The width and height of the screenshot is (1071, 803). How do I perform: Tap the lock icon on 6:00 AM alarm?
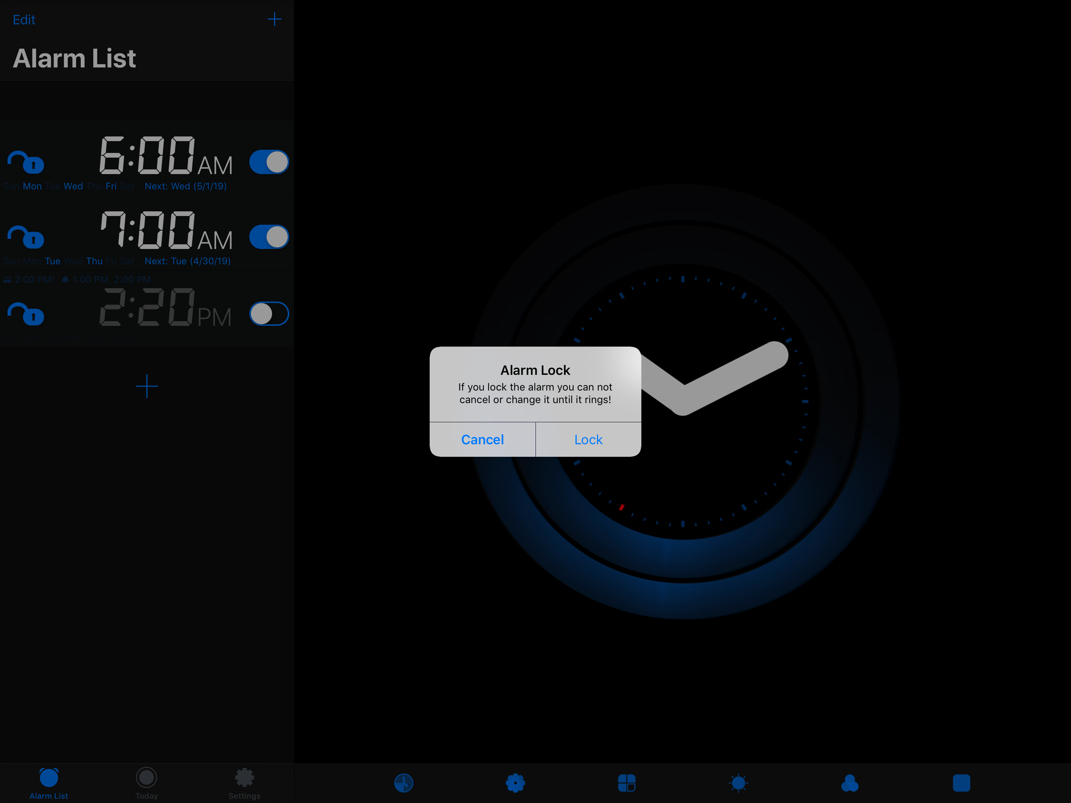(x=26, y=162)
